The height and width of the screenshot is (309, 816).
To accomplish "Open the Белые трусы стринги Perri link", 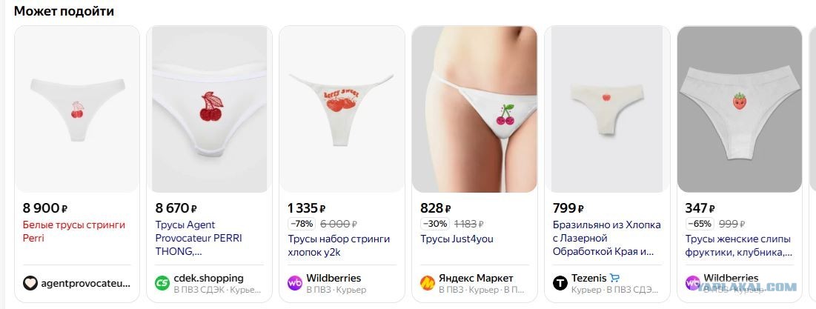I will point(74,231).
